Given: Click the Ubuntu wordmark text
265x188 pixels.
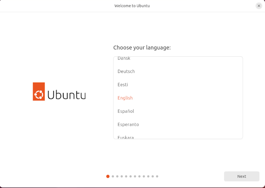Looking at the screenshot, I should click(x=67, y=95).
